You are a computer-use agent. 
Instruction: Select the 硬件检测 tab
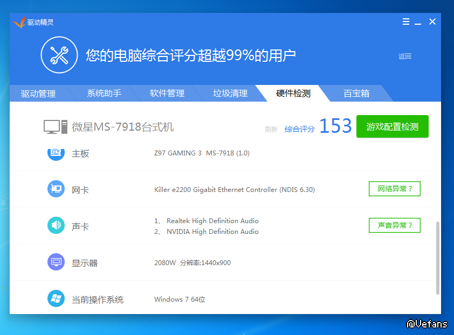293,93
